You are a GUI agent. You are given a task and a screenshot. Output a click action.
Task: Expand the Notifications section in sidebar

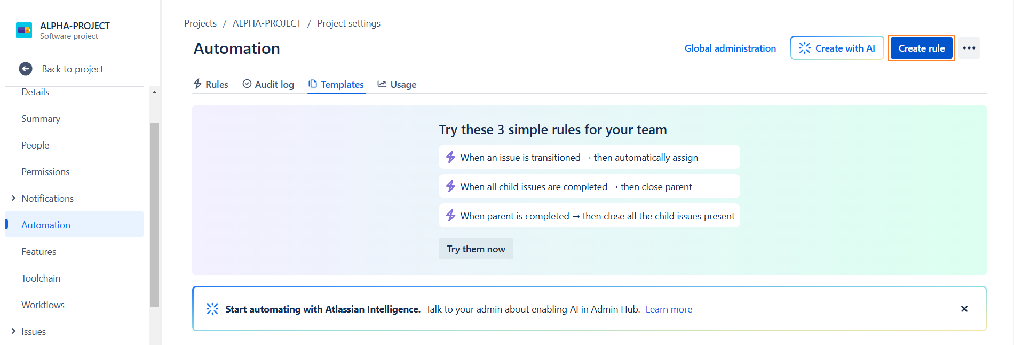[14, 198]
